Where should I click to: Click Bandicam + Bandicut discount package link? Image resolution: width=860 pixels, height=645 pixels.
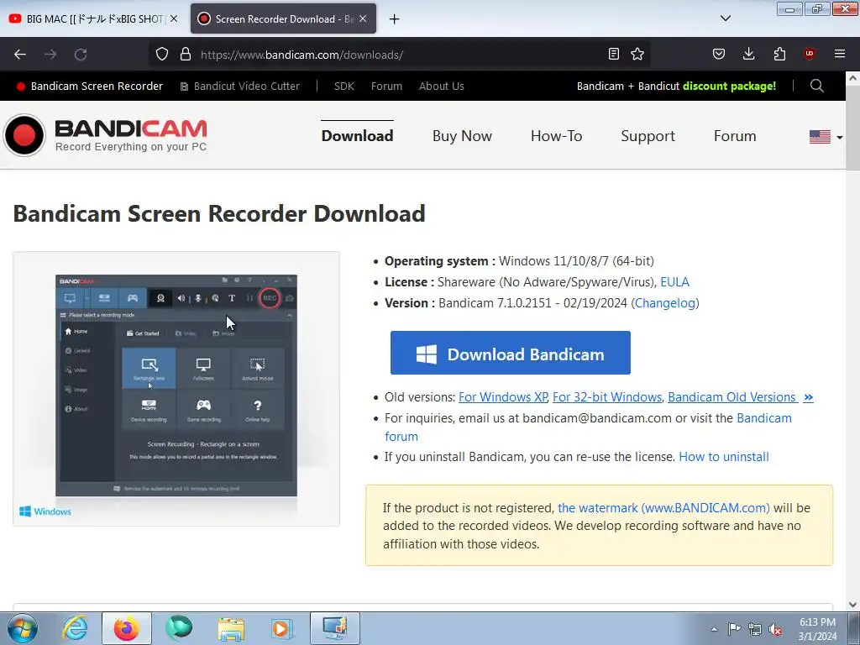[676, 87]
